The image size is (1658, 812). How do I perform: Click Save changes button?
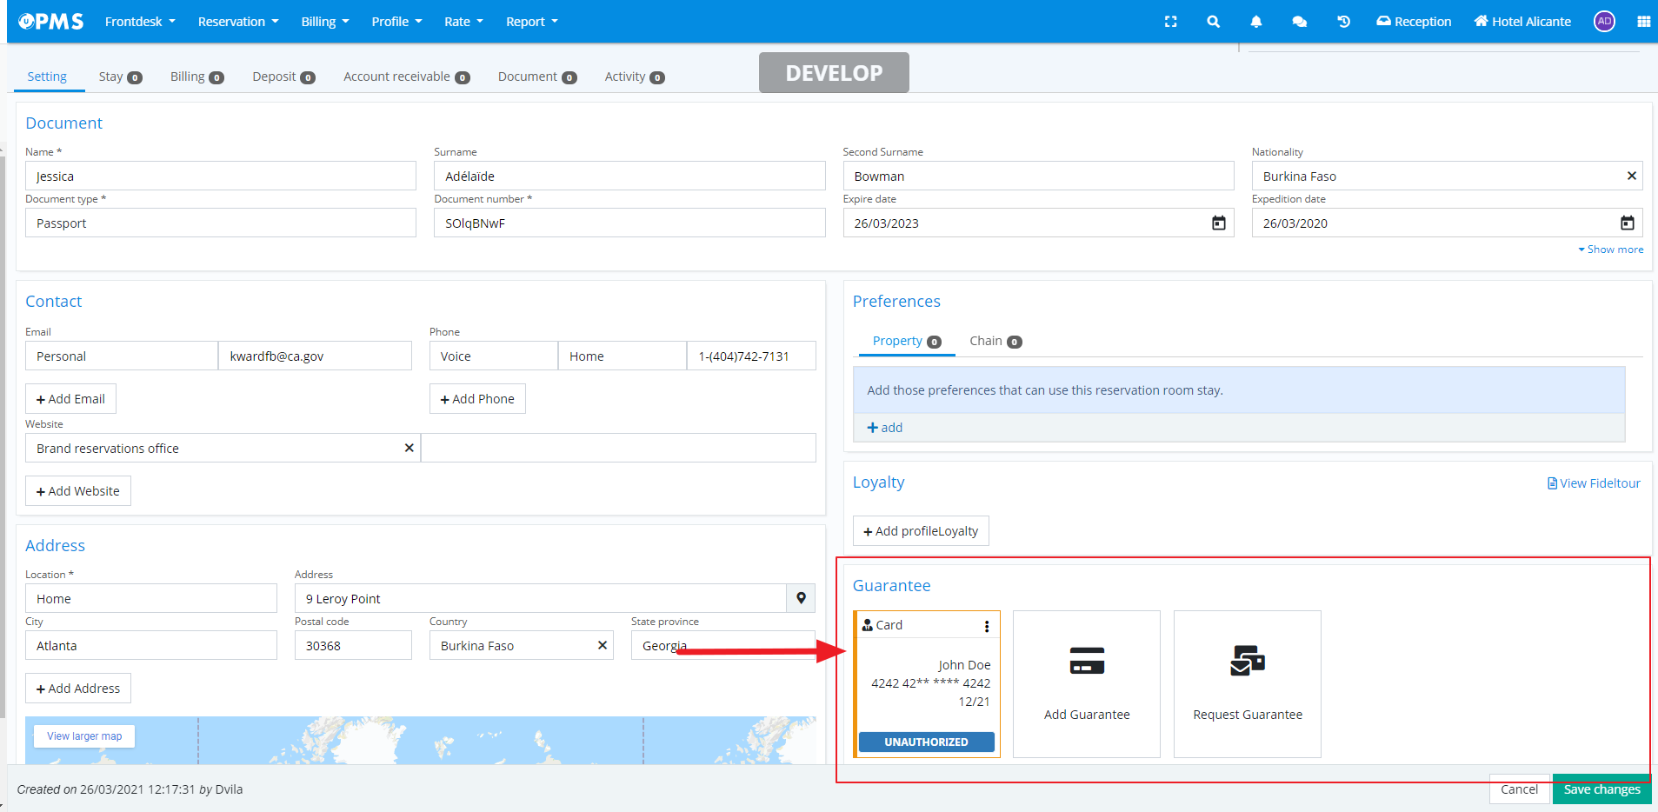[1601, 789]
